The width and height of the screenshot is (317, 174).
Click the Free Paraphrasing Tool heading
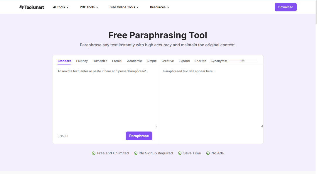tap(158, 35)
